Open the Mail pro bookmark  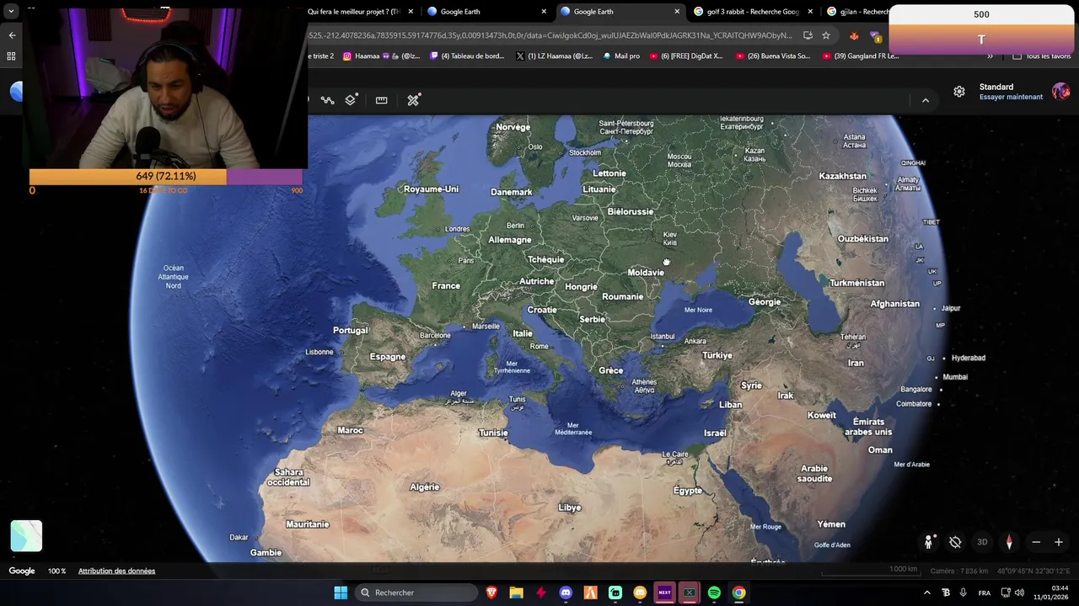[x=620, y=56]
